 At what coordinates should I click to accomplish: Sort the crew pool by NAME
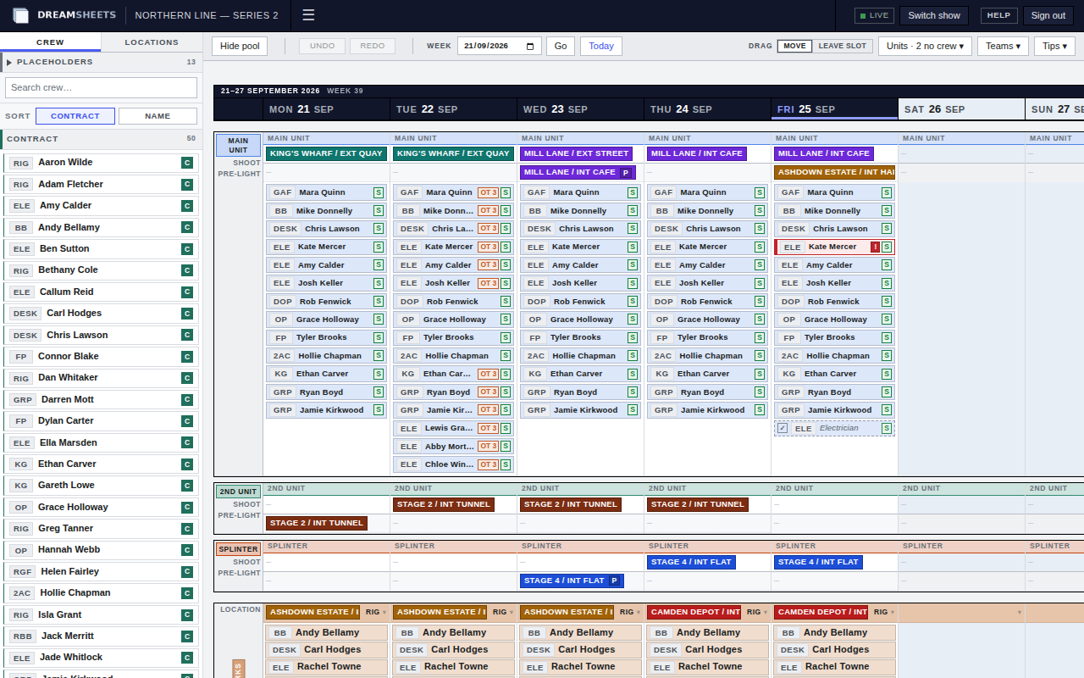click(x=158, y=116)
